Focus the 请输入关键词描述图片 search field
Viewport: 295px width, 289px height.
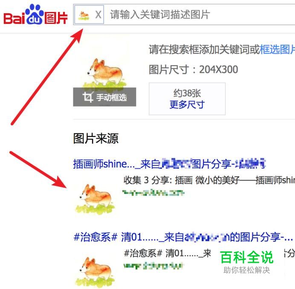(x=200, y=14)
